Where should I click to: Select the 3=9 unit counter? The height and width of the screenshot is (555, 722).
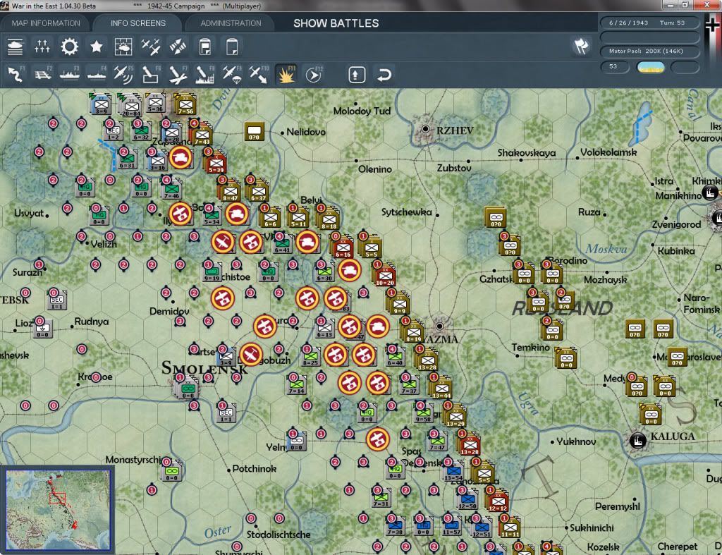coord(102,104)
